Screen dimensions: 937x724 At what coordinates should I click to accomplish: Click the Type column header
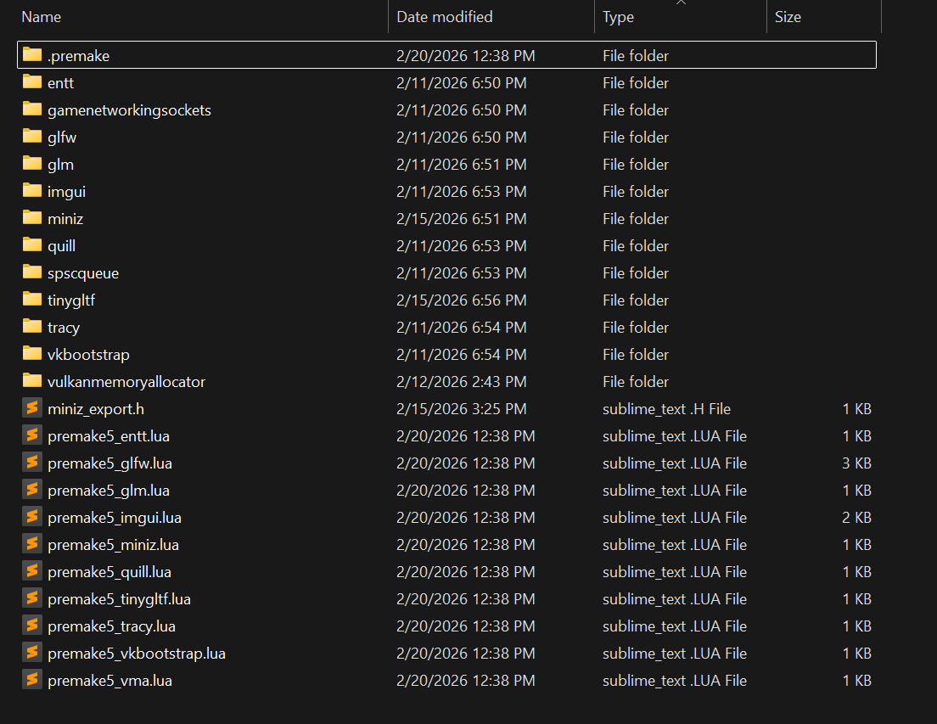618,17
